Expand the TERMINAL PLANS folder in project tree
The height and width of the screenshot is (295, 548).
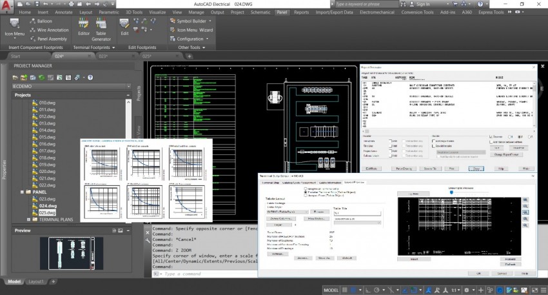click(28, 219)
